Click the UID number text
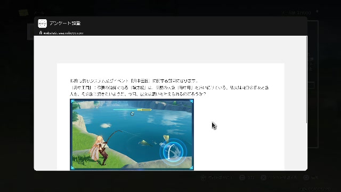The image size is (341, 192). pyautogui.click(x=314, y=189)
